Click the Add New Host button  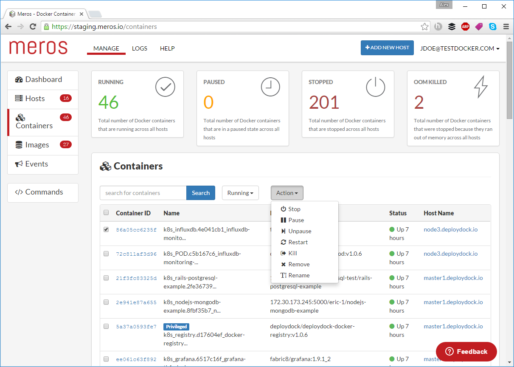point(387,48)
